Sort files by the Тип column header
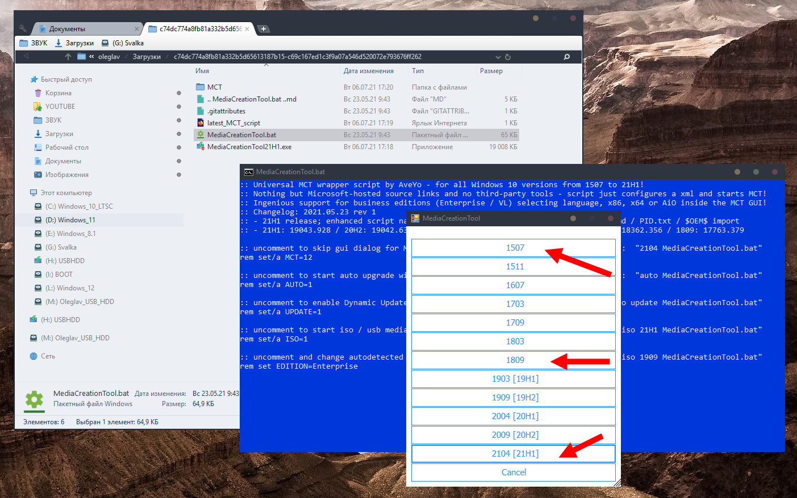The width and height of the screenshot is (797, 498). click(x=418, y=71)
